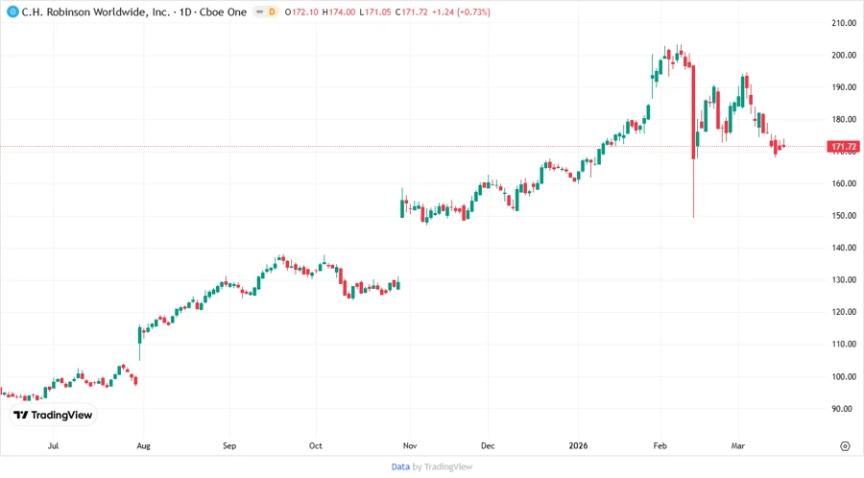Click the 130.00 price axis label

point(844,279)
